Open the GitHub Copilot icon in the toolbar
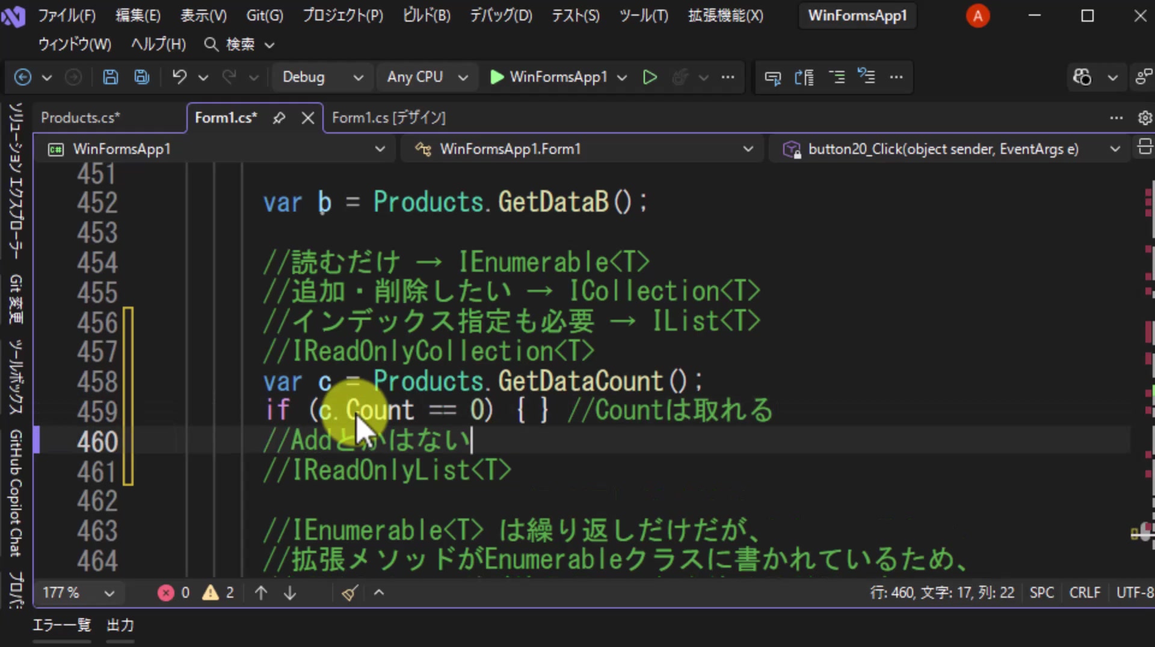This screenshot has height=647, width=1155. (x=1082, y=77)
